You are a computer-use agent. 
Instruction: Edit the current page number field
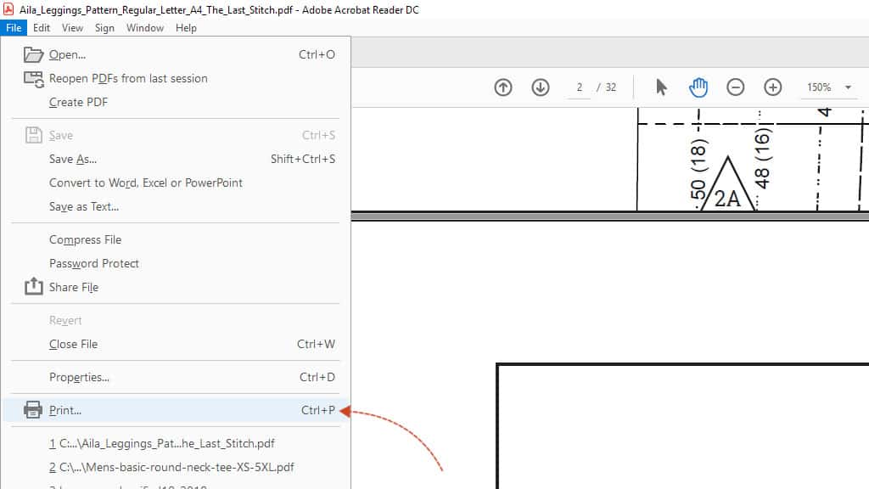[x=580, y=87]
